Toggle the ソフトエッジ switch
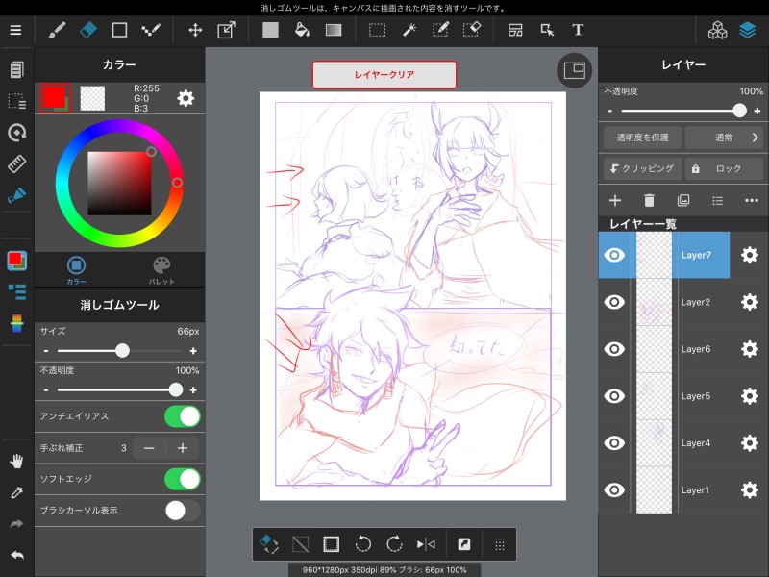 pos(183,479)
